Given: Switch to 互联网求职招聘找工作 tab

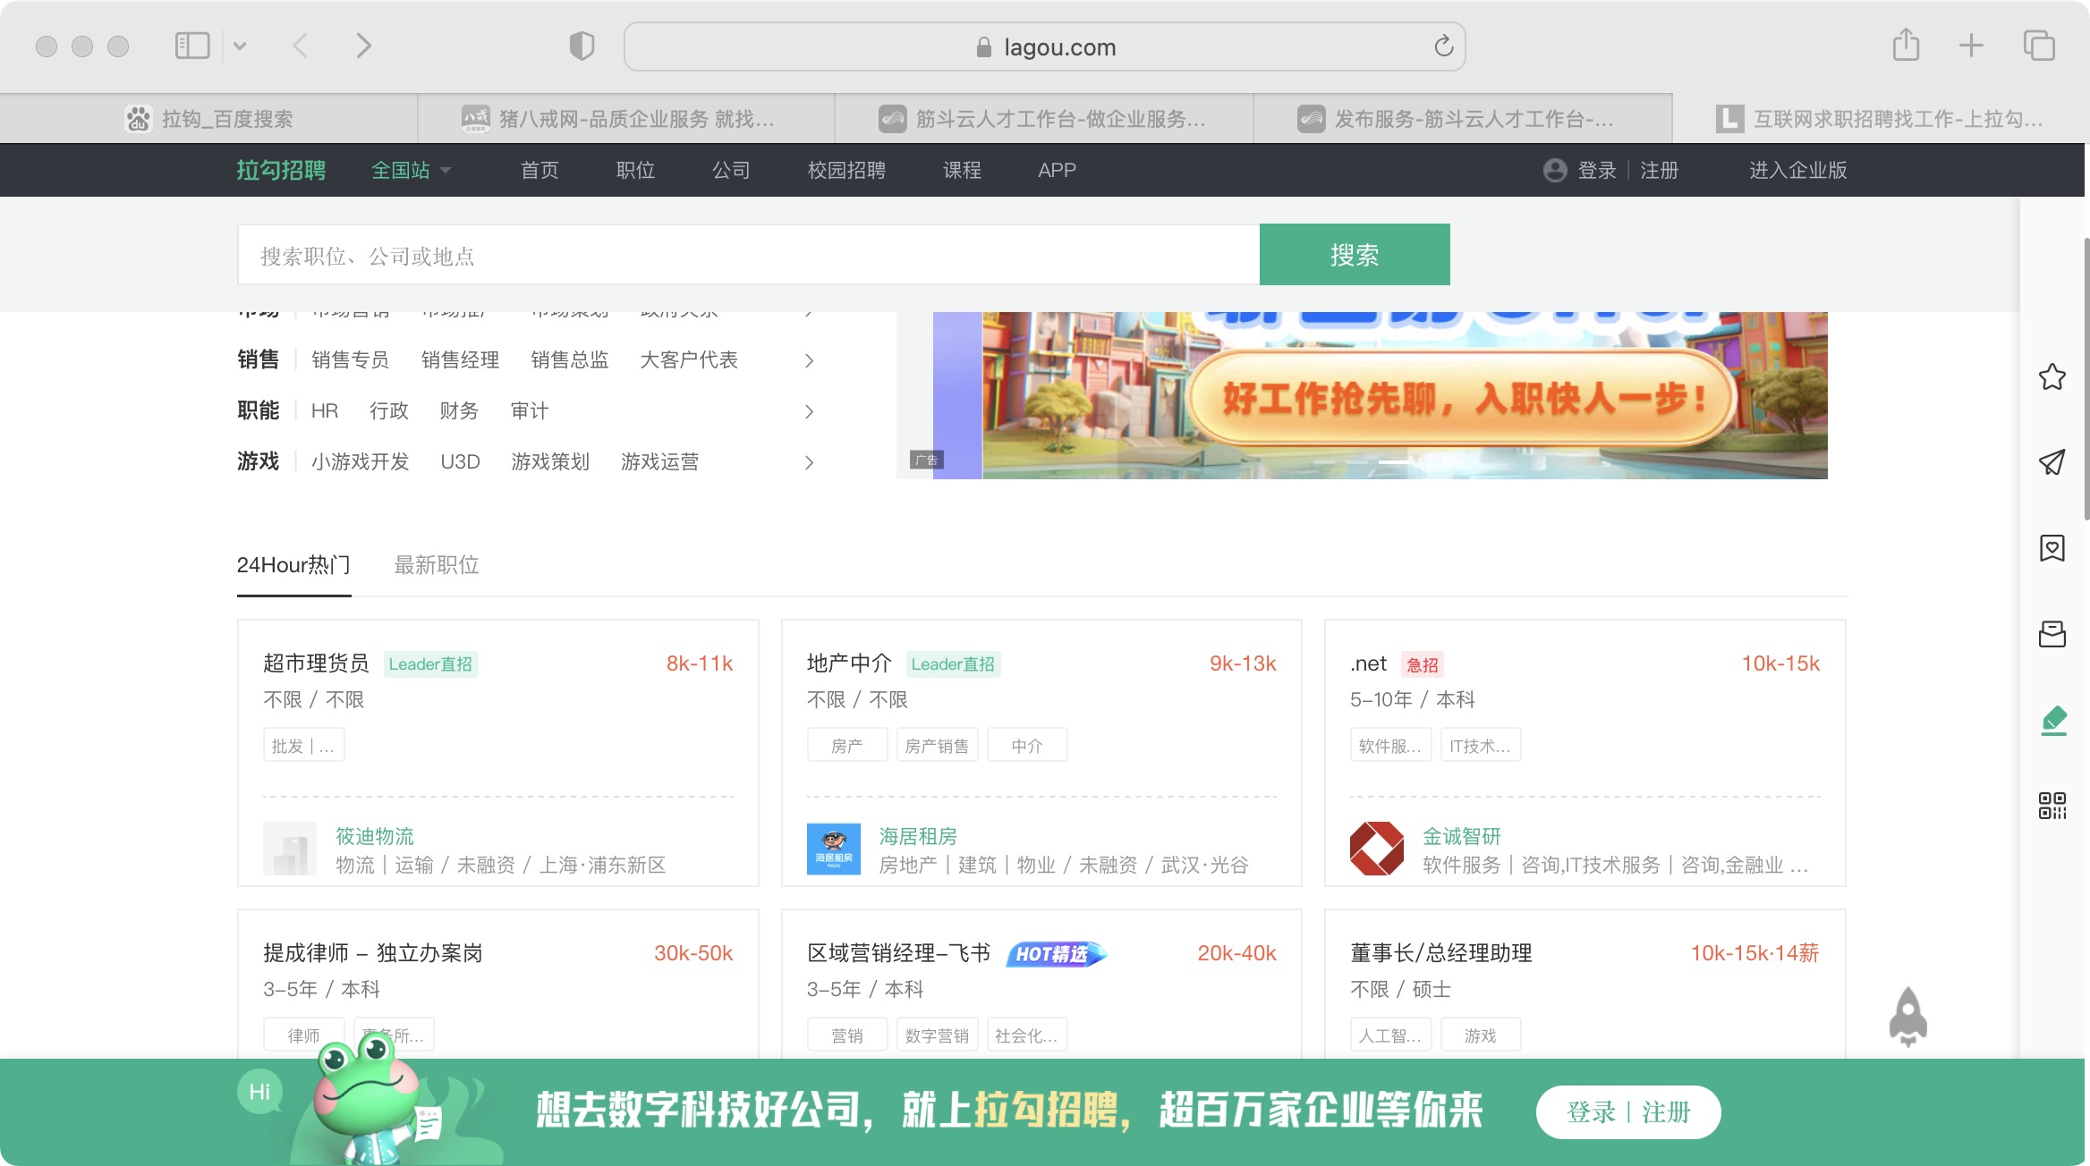Looking at the screenshot, I should click(1881, 118).
